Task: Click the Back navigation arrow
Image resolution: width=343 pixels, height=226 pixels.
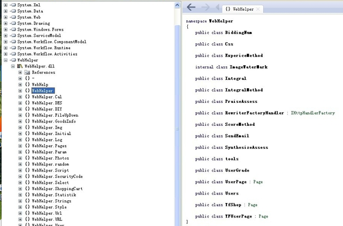Action: (x=191, y=7)
